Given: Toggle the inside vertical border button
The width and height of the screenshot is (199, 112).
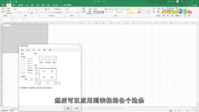Looking at the screenshot, I should point(48,83).
